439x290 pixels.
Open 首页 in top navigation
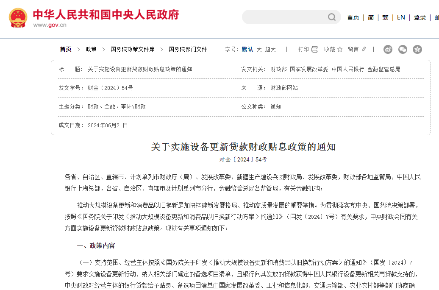click(x=353, y=17)
